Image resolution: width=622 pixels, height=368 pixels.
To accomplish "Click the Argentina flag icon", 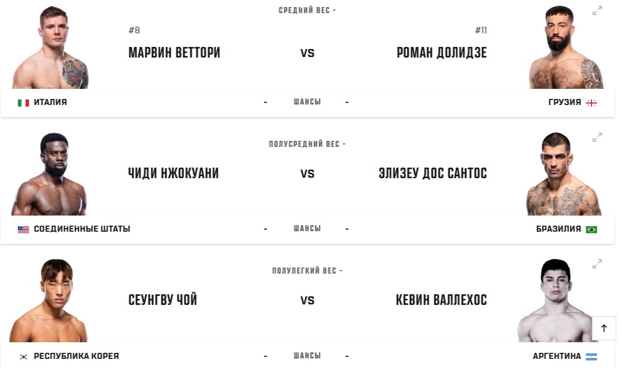I will (591, 356).
